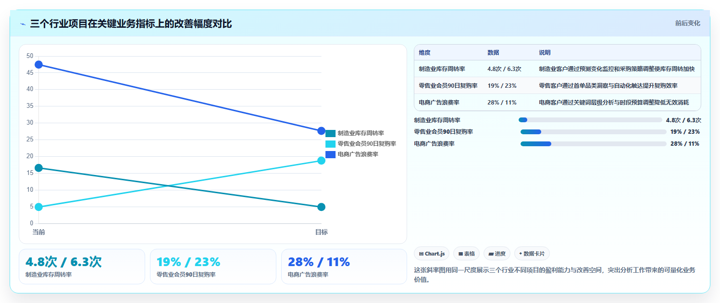Click the 说明 table column header

click(545, 52)
